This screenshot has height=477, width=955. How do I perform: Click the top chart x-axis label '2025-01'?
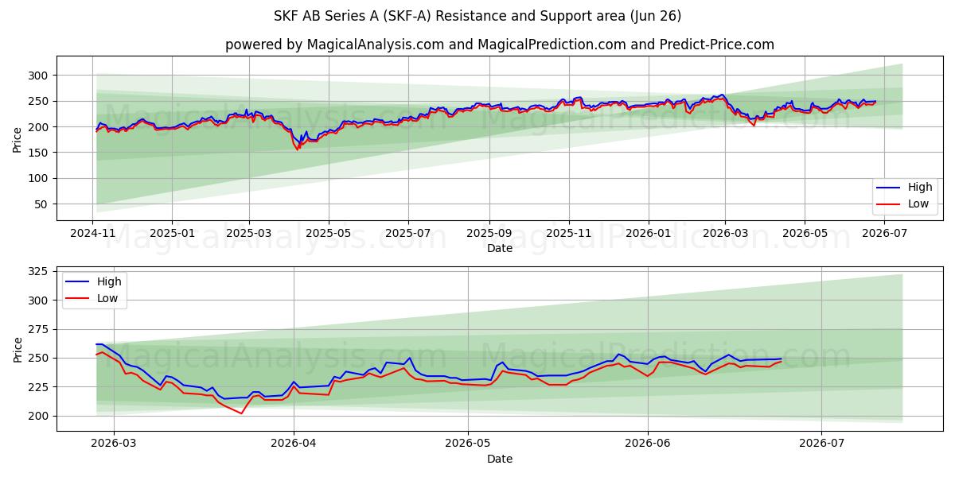[172, 233]
